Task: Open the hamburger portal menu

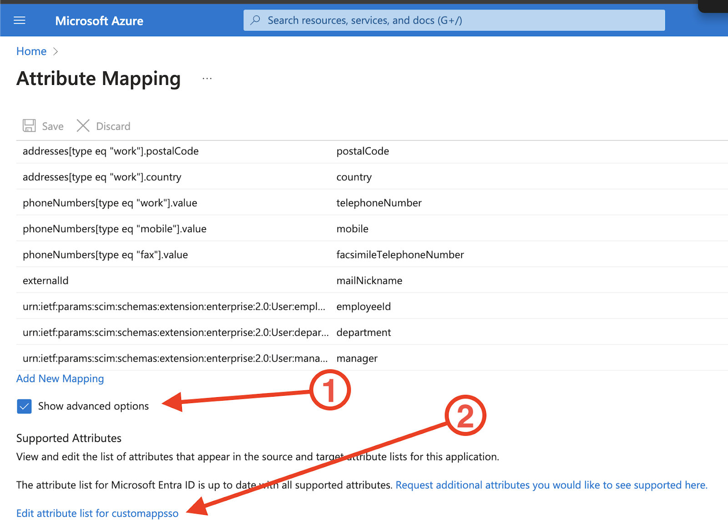Action: [20, 20]
